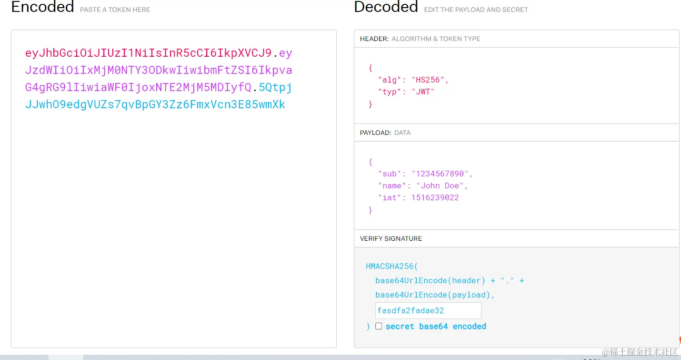Click the "iat": 1516239022 payload line
The height and width of the screenshot is (360, 681).
point(418,197)
